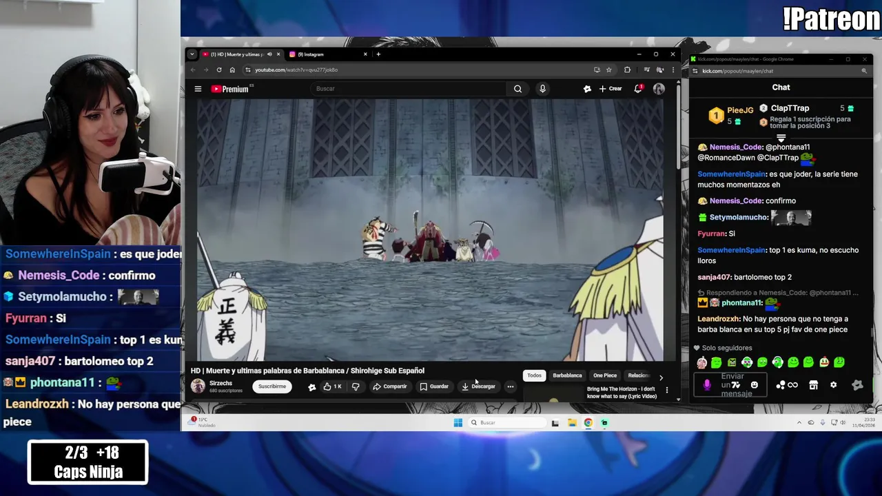The height and width of the screenshot is (496, 882).
Task: Show hidden system tray icons chevron
Action: [799, 422]
